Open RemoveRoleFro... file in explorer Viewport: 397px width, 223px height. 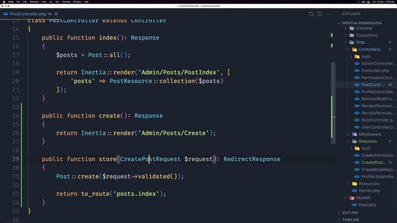click(x=378, y=99)
